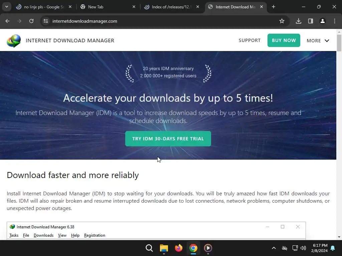
Task: Click the 'Accelerate your downloads by up to 5 times!' heading
Action: pyautogui.click(x=168, y=98)
